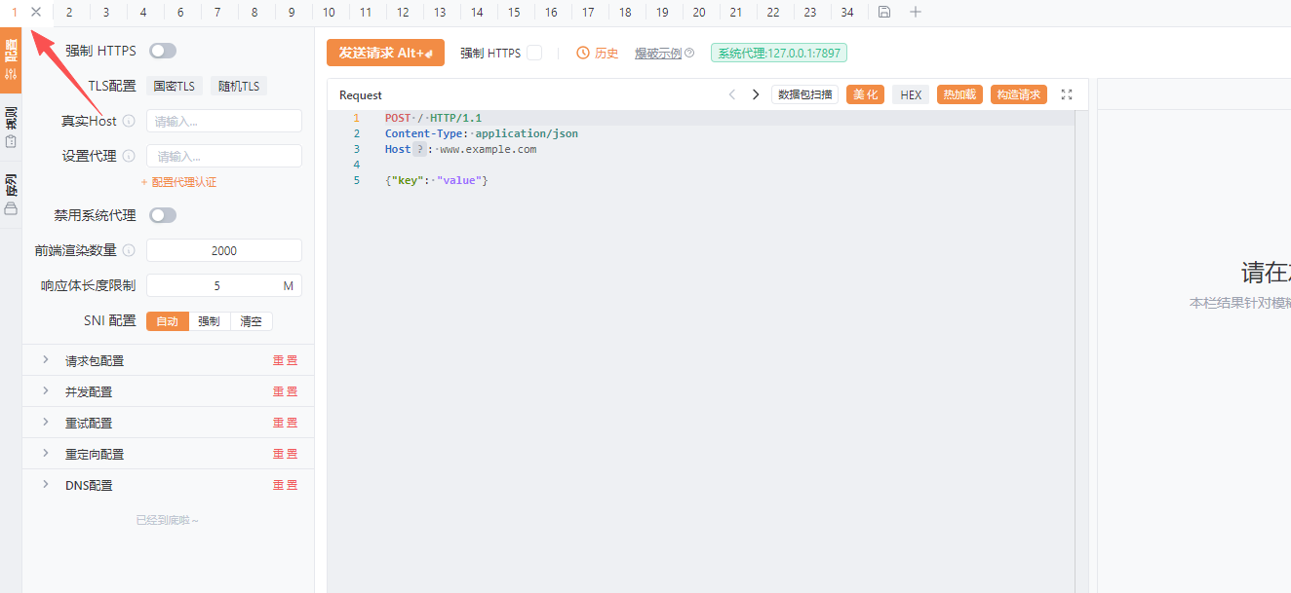The width and height of the screenshot is (1291, 593).
Task: Toggle HEX view of the request
Action: click(911, 94)
